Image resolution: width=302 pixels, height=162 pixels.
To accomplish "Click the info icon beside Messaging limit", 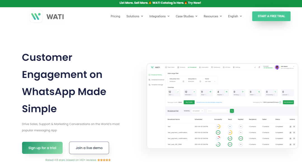I will pos(280,102).
